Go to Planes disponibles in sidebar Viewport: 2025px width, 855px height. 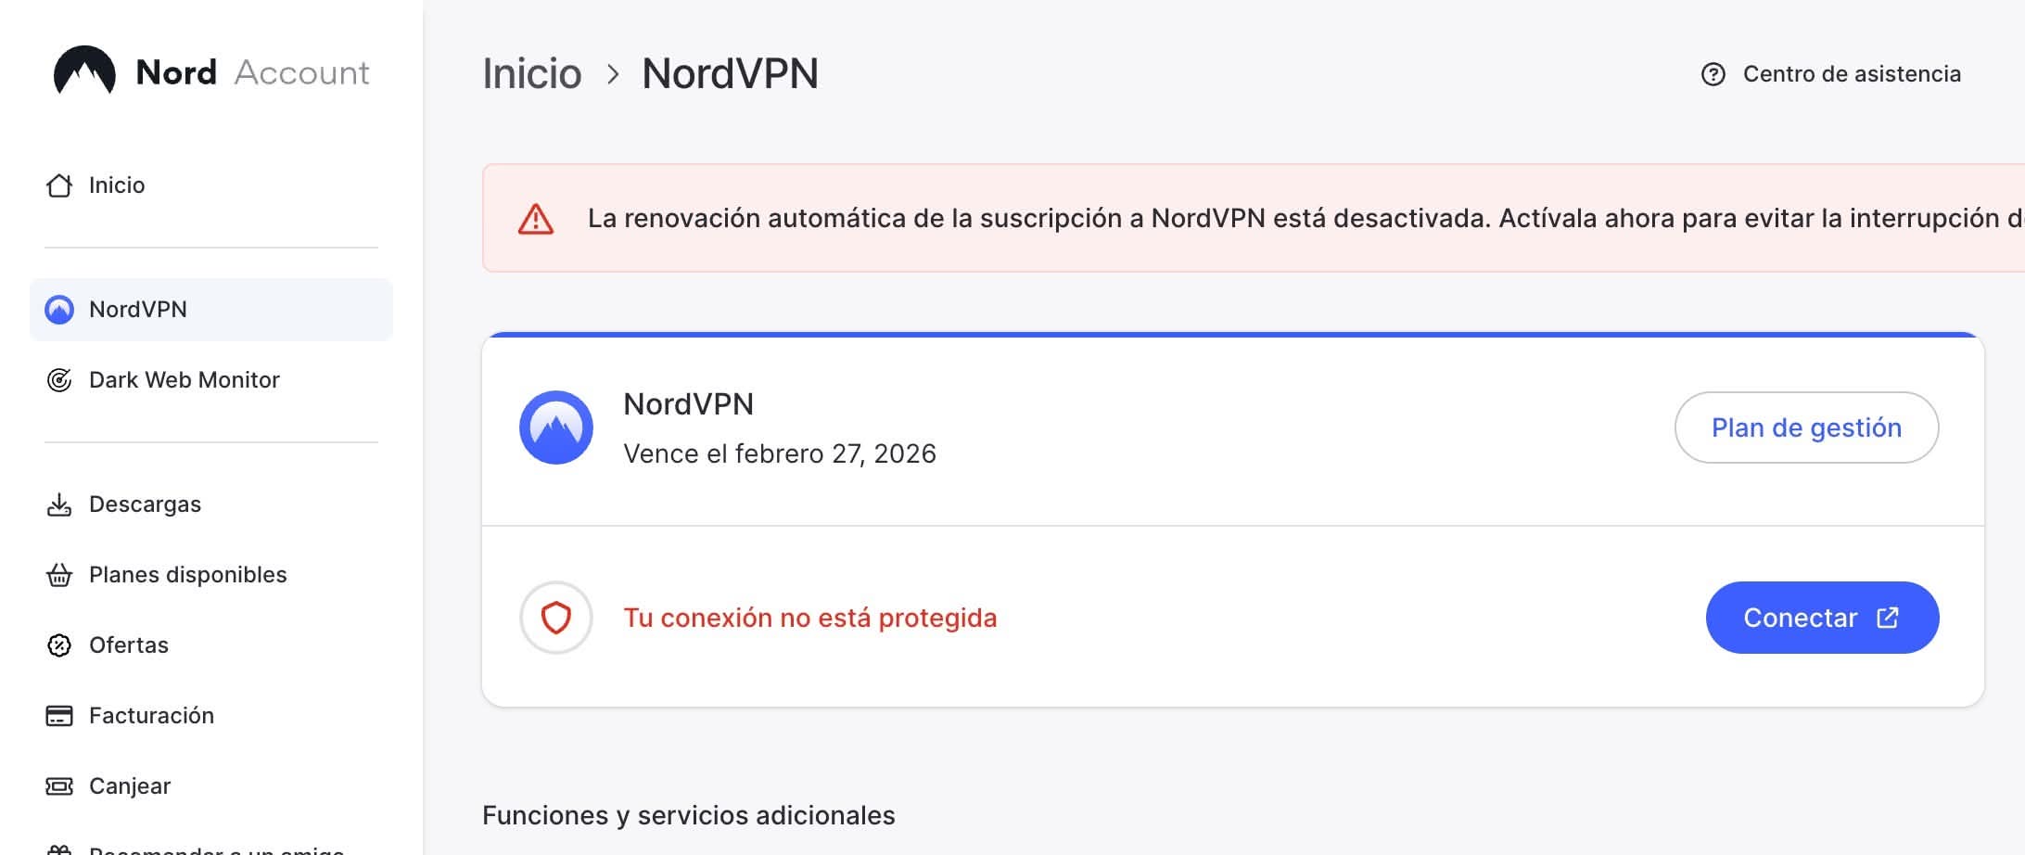187,575
